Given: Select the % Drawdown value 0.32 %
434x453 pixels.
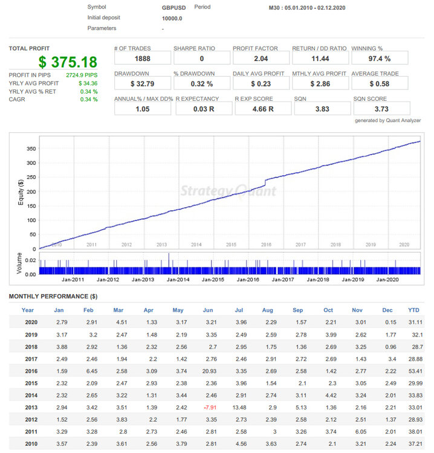Looking at the screenshot, I should (202, 84).
